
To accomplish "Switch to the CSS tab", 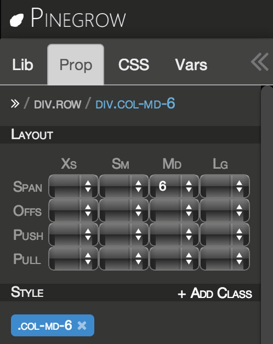I will [134, 65].
